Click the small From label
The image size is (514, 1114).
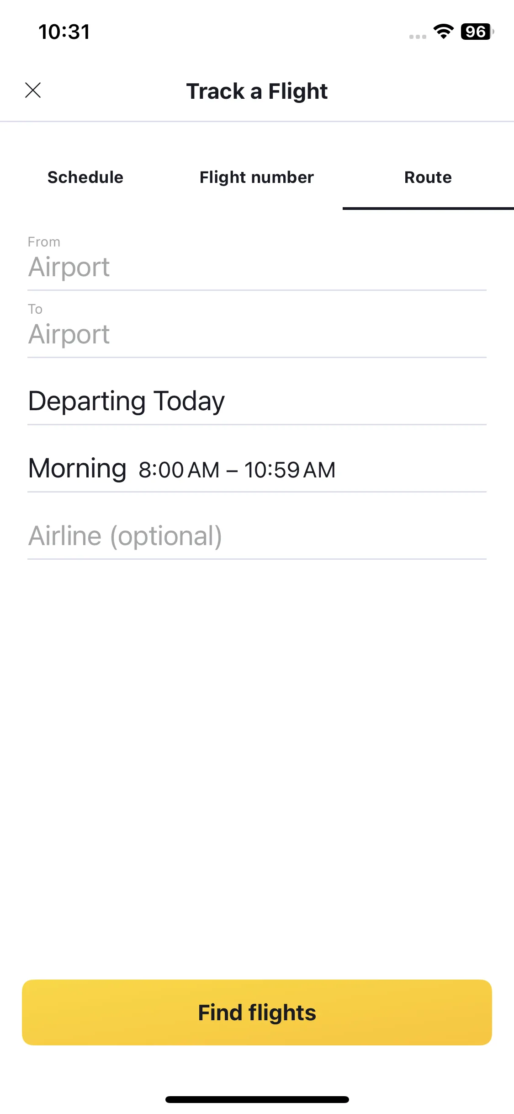click(44, 241)
